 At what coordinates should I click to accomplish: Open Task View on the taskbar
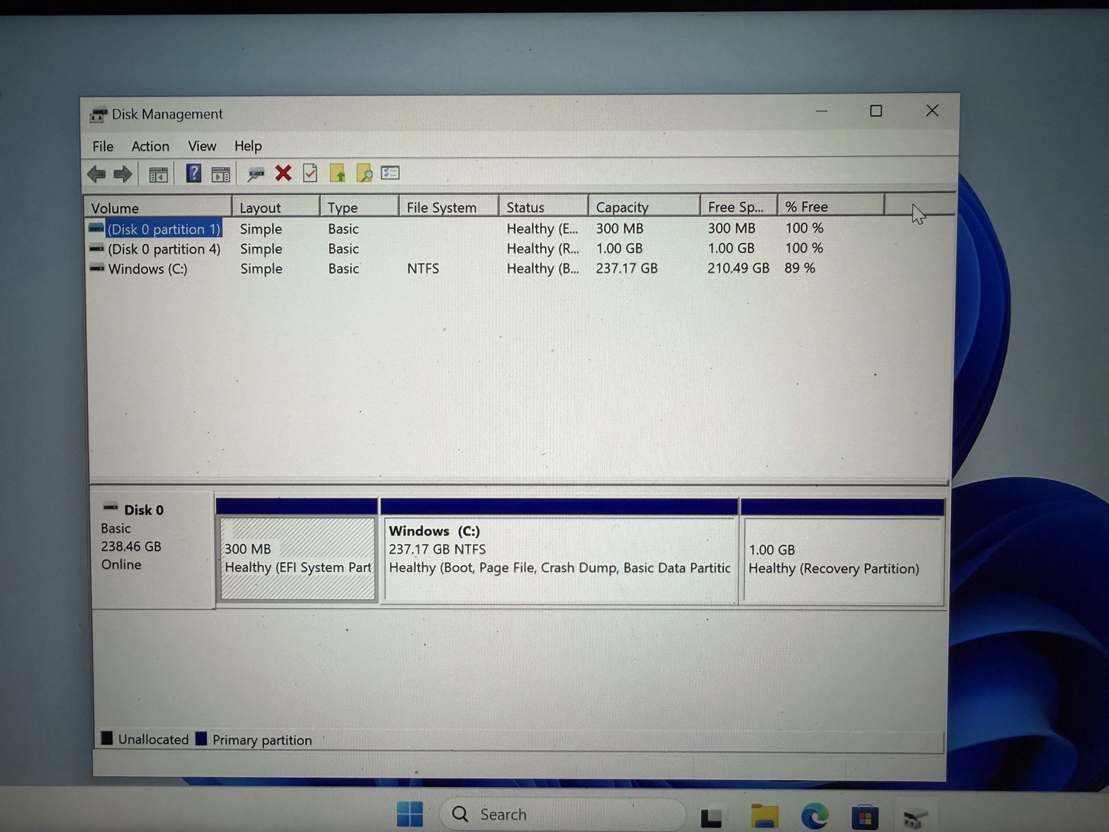pos(711,817)
